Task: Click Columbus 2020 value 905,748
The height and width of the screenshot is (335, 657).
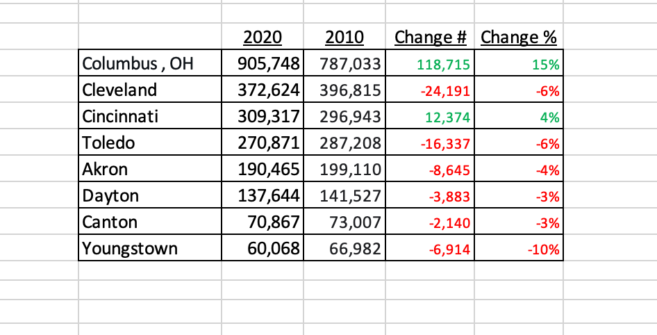Action: (x=263, y=63)
